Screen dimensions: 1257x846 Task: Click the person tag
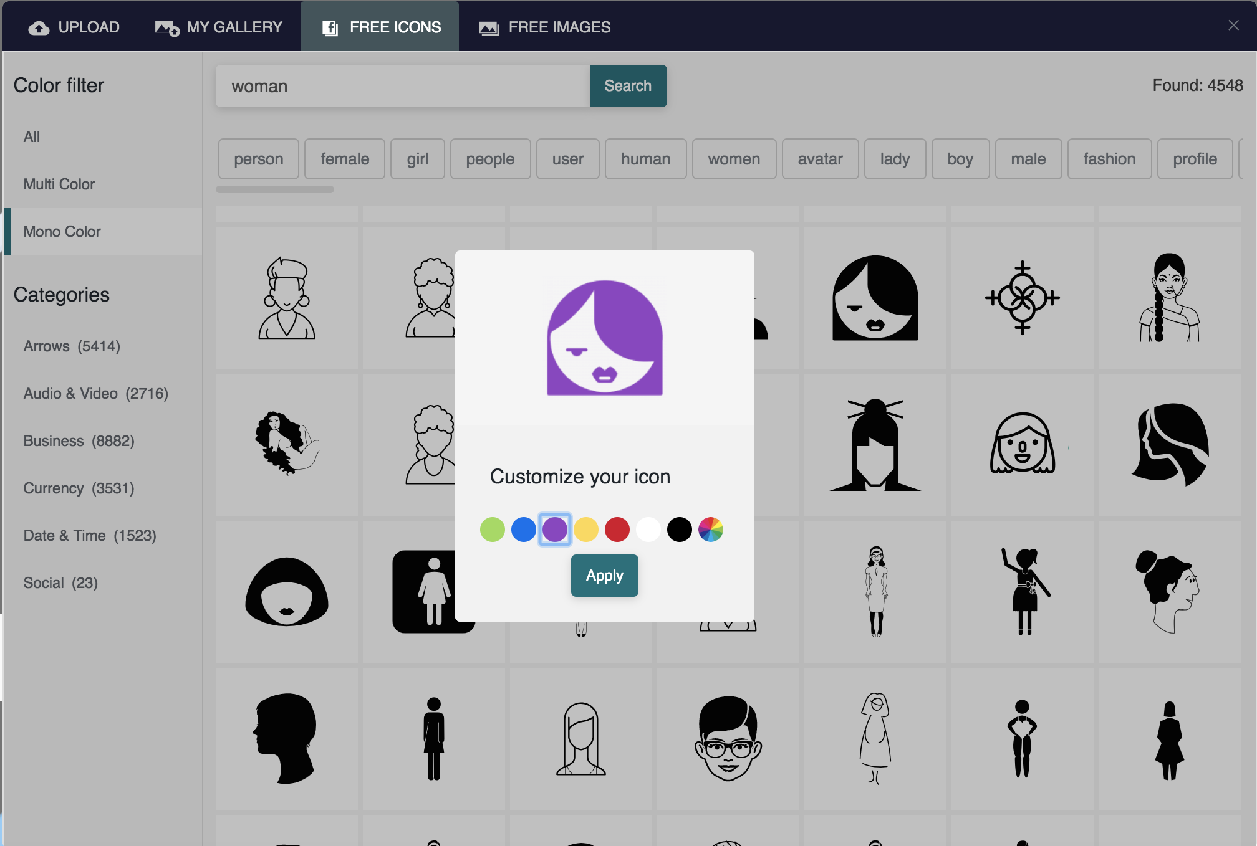[x=259, y=159]
